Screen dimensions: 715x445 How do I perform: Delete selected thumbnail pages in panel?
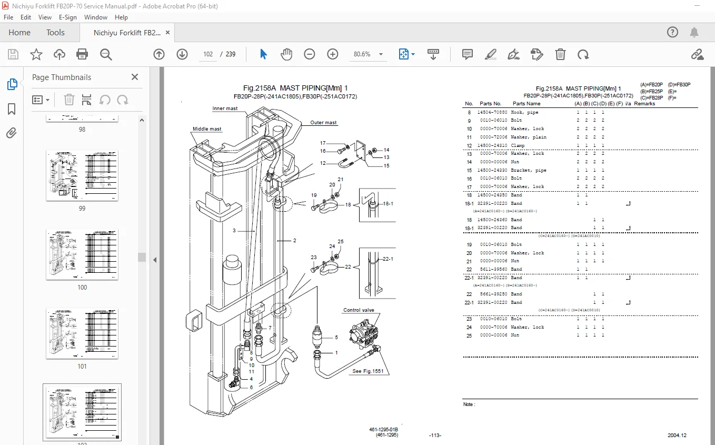pos(69,100)
